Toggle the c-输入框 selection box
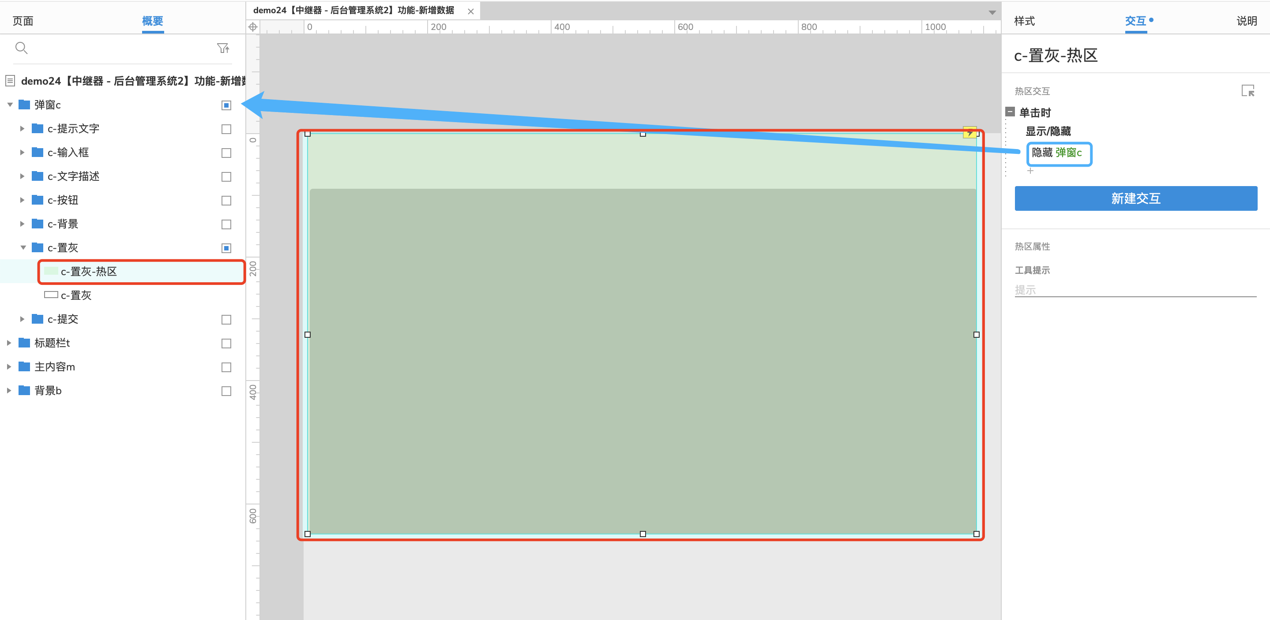This screenshot has height=620, width=1270. coord(226,153)
